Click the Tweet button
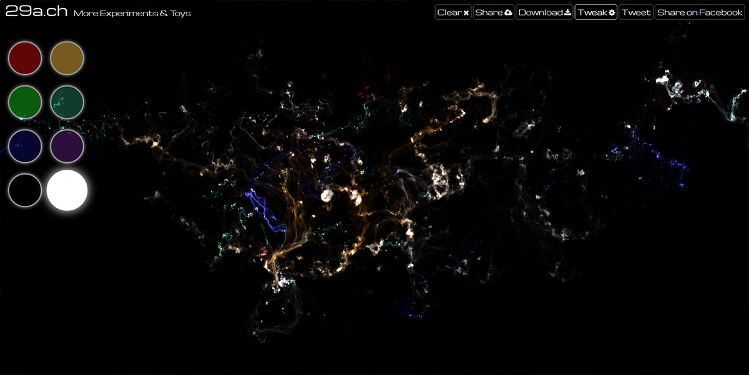Viewport: 749px width, 375px height. point(636,12)
